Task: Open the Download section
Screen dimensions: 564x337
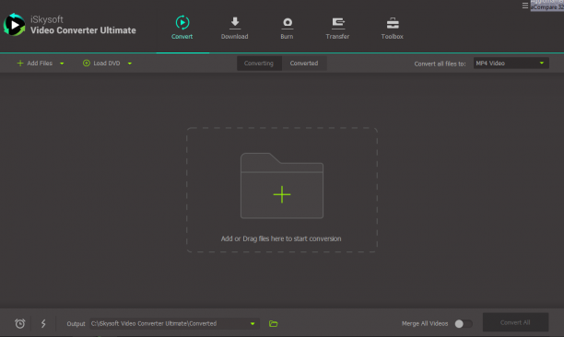Action: 234,28
